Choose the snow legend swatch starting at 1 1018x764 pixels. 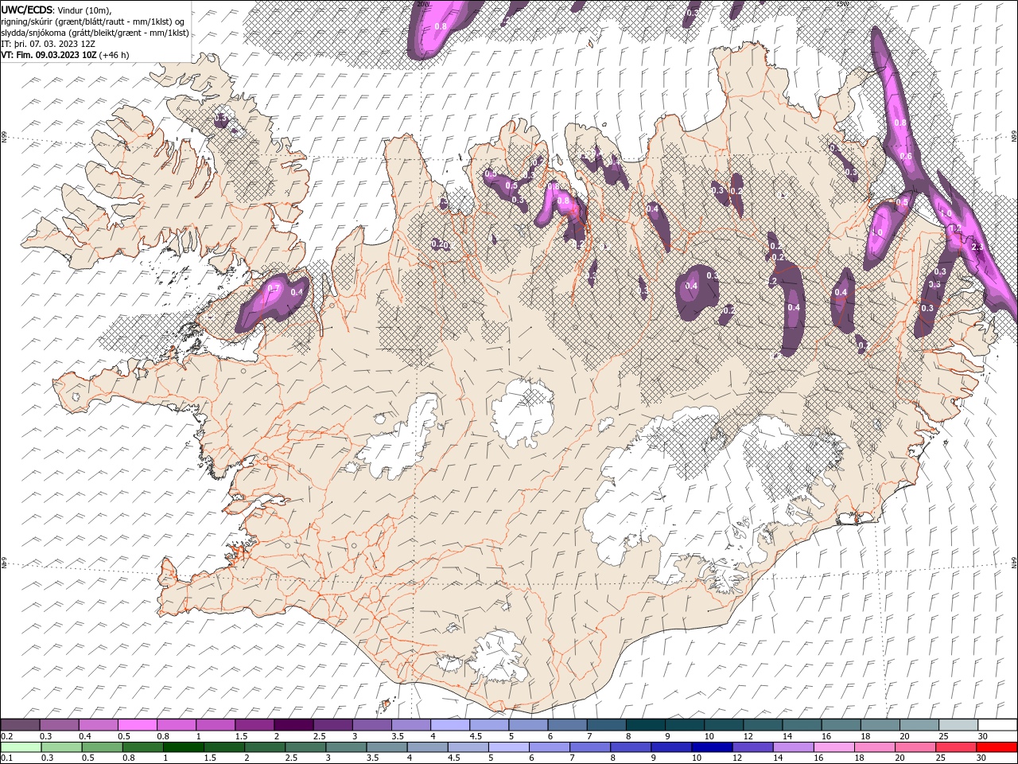tap(215, 725)
